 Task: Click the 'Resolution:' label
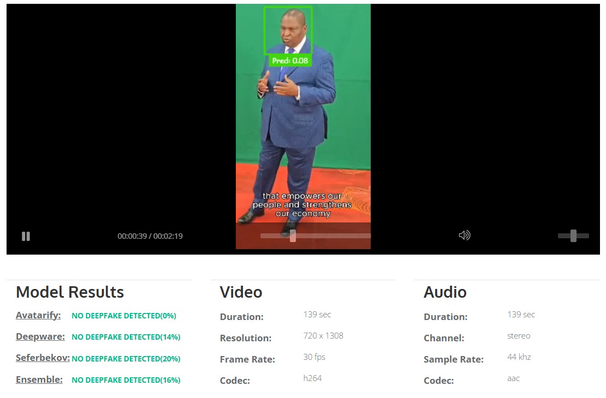click(246, 338)
